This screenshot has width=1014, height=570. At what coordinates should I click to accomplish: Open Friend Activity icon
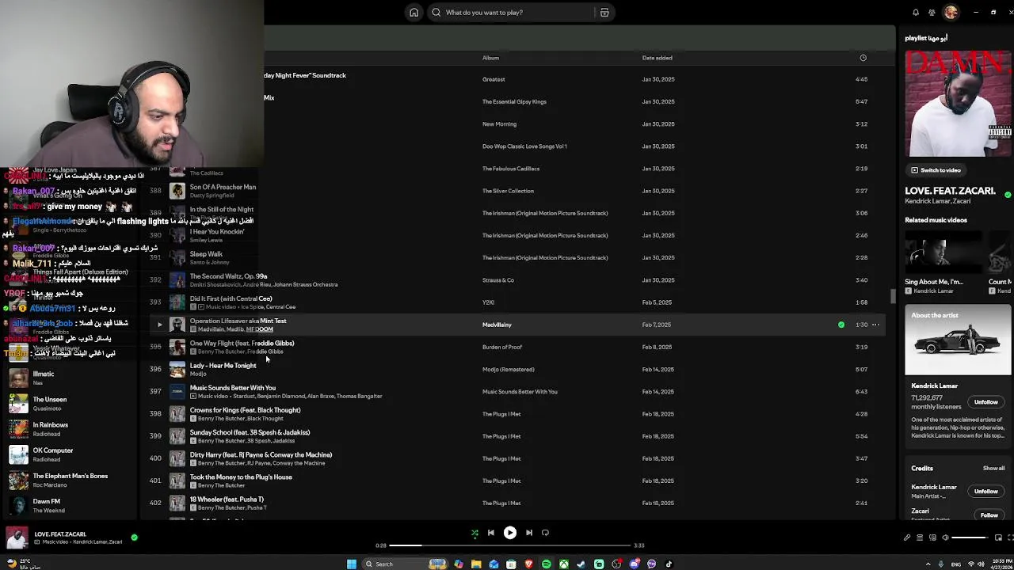pos(932,13)
